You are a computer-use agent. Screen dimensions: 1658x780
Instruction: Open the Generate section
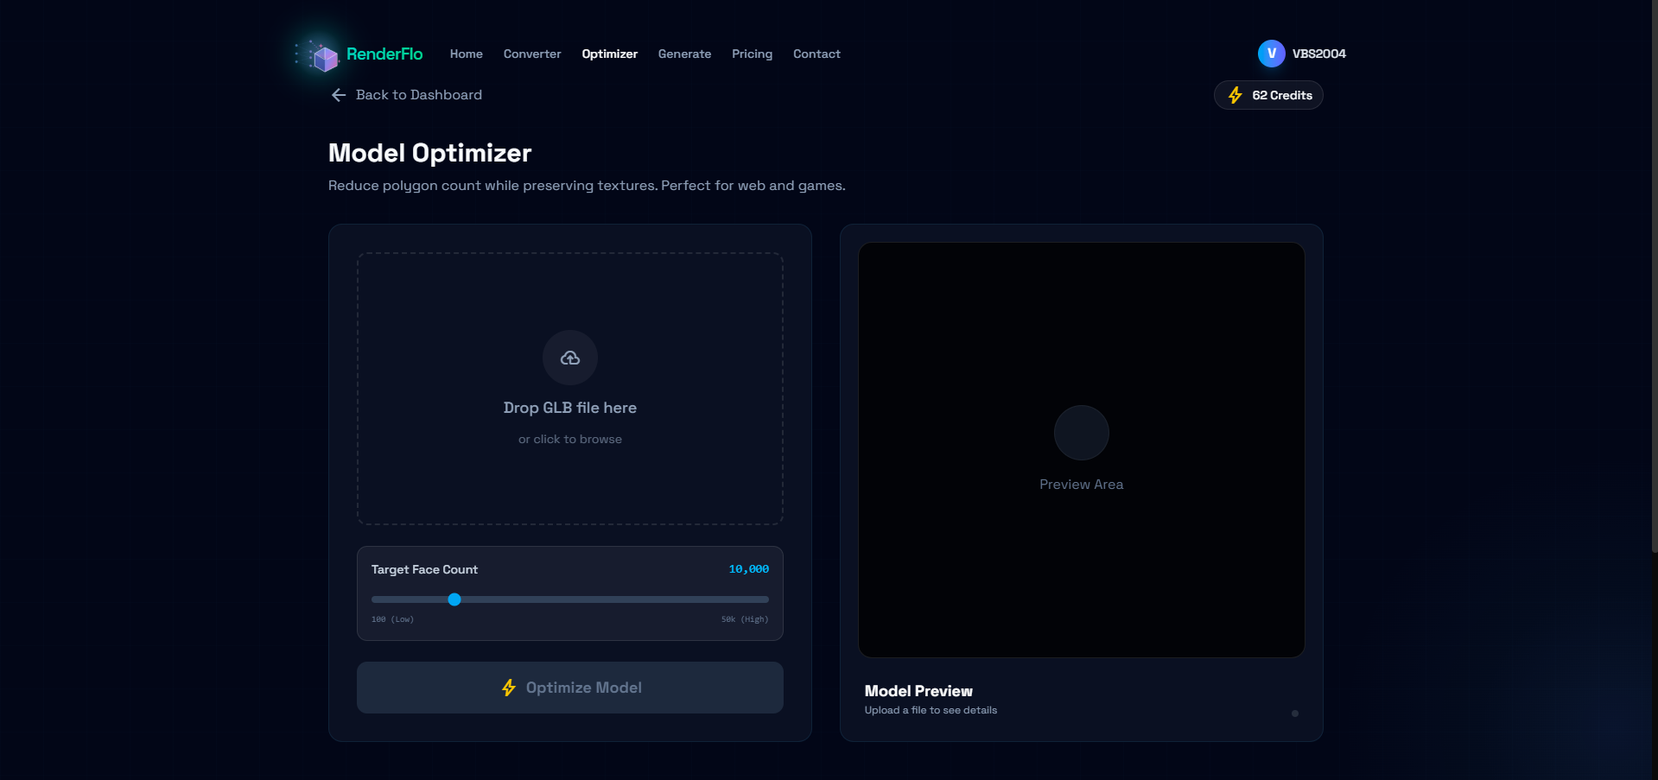(x=683, y=54)
